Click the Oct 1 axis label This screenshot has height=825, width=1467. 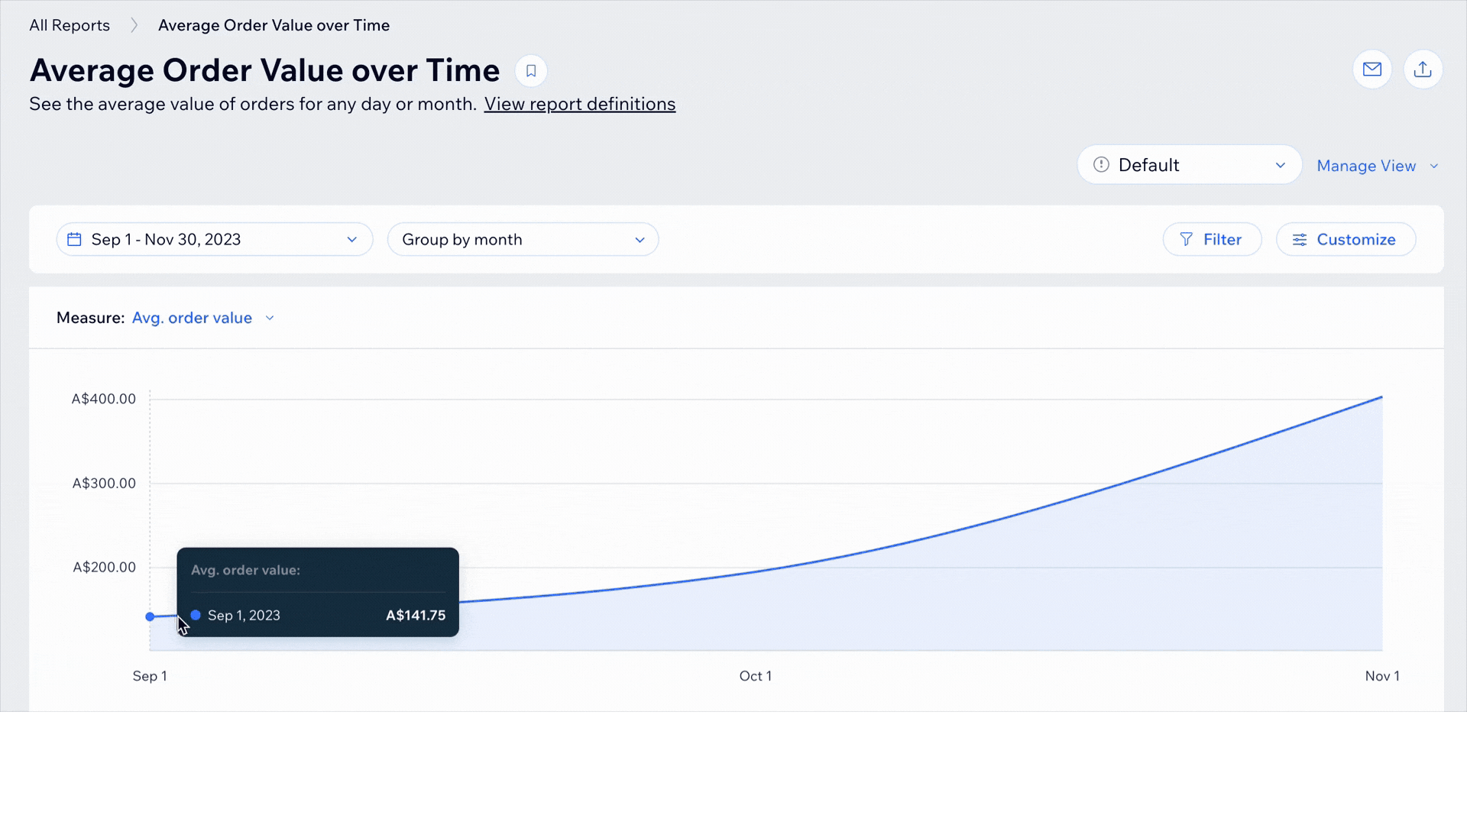755,676
